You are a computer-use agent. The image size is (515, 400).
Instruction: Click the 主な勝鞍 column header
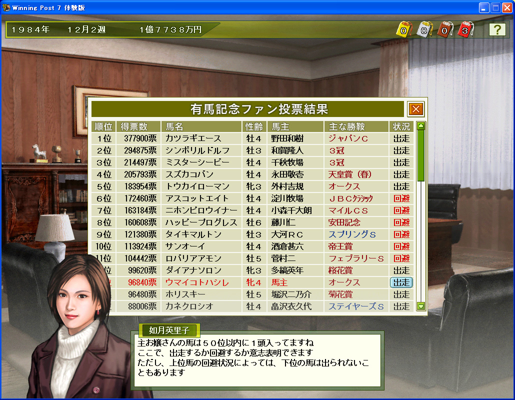[x=356, y=126]
